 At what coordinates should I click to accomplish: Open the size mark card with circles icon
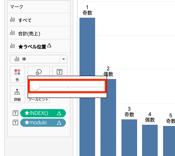pyautogui.click(x=39, y=71)
